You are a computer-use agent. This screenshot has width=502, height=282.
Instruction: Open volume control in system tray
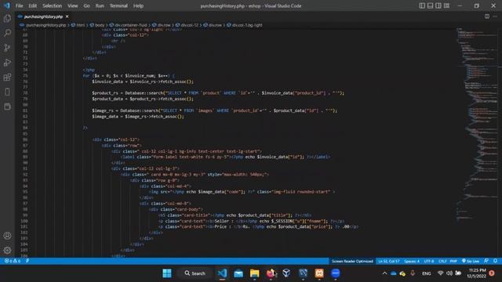click(x=449, y=273)
